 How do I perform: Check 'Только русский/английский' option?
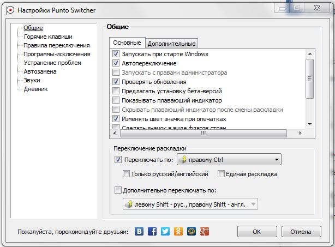point(126,174)
